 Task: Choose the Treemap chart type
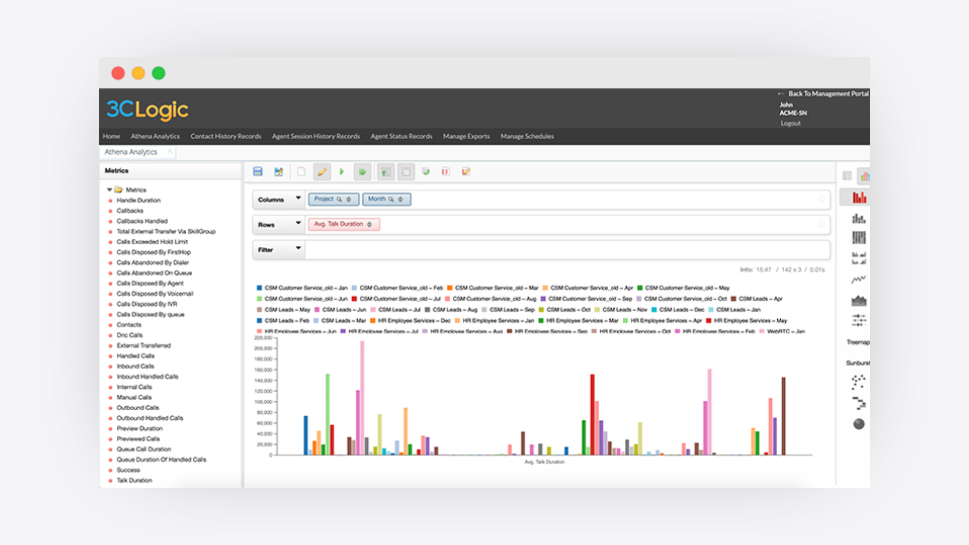coord(858,342)
